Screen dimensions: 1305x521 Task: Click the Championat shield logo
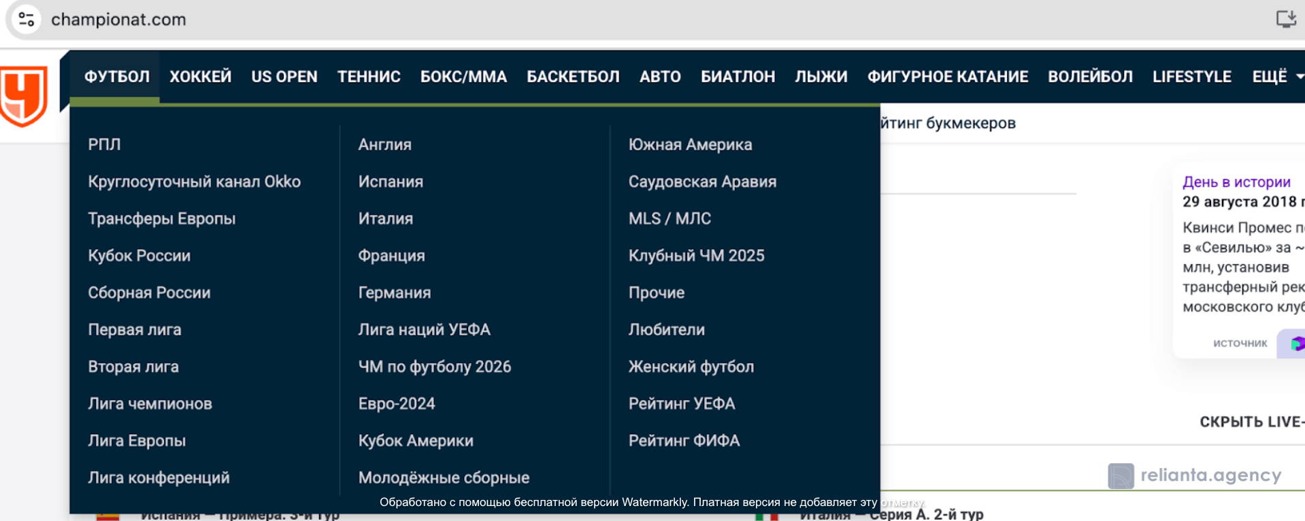click(x=24, y=96)
